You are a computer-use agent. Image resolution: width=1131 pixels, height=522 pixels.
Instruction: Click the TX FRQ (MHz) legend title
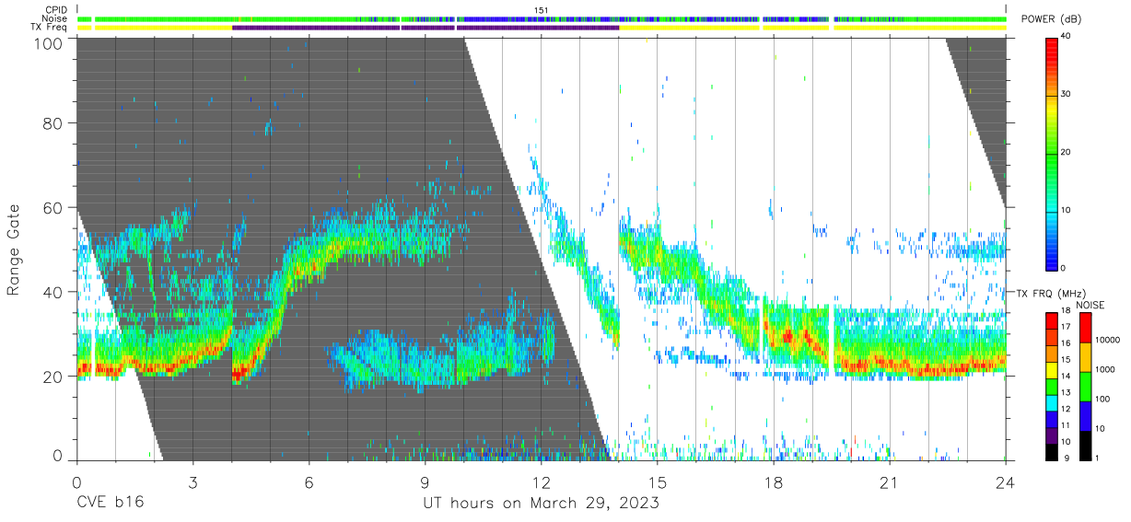(x=1052, y=293)
